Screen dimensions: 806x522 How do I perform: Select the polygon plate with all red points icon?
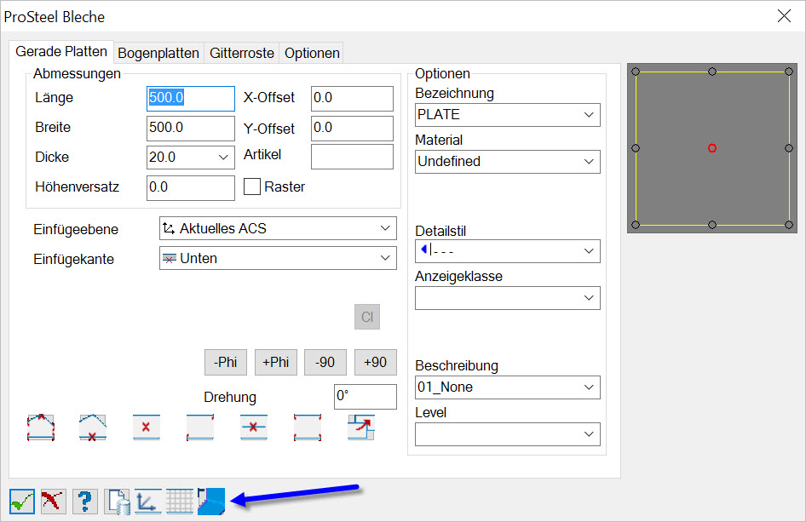pos(41,427)
